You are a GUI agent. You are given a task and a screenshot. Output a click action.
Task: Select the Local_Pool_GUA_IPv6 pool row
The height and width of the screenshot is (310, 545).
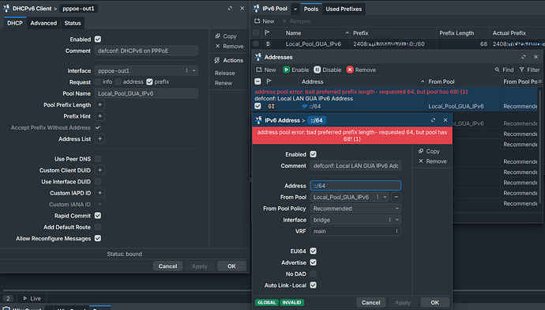397,43
